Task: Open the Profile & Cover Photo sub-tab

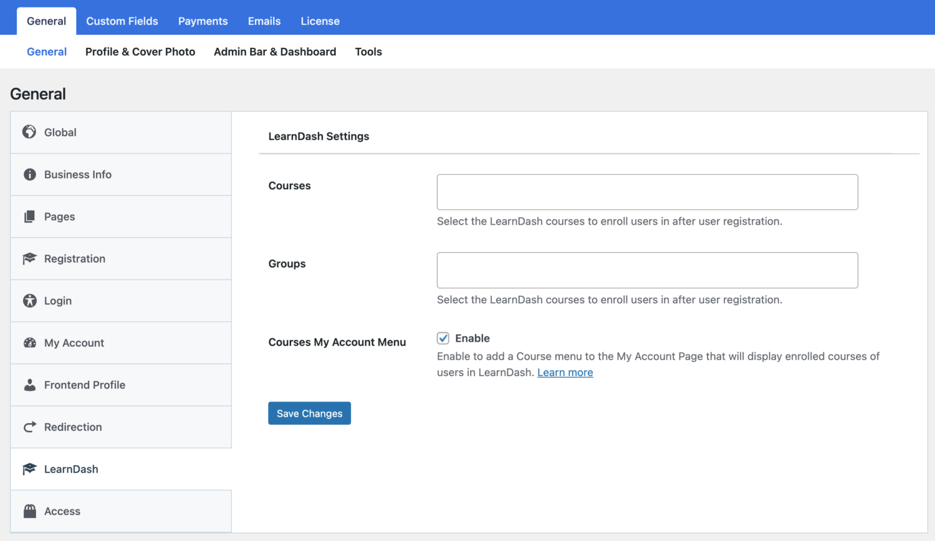Action: pos(140,52)
